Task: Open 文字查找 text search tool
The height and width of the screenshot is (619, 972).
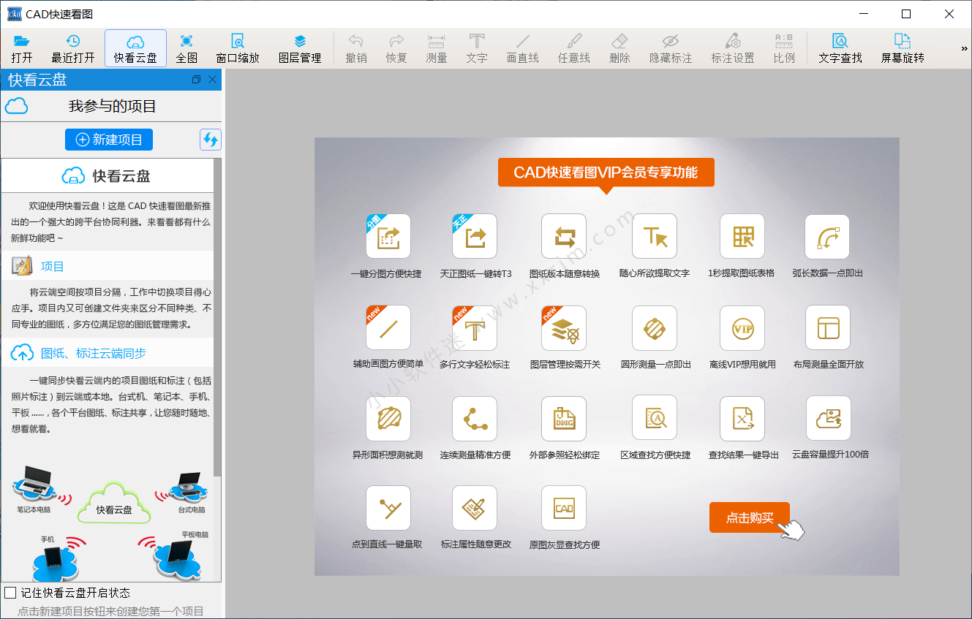Action: click(x=840, y=48)
